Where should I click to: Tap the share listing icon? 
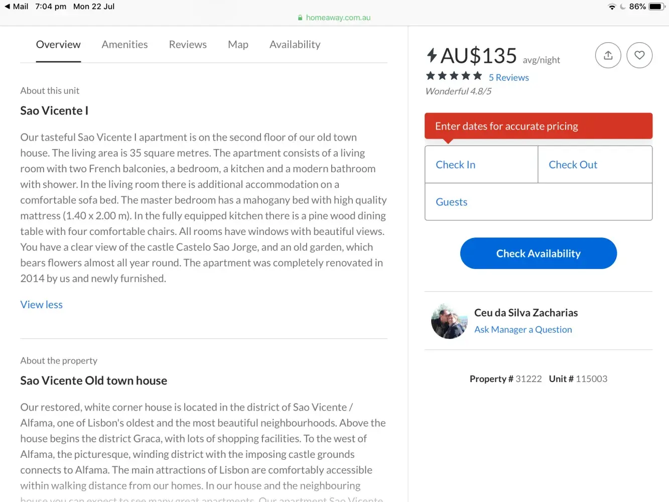608,55
